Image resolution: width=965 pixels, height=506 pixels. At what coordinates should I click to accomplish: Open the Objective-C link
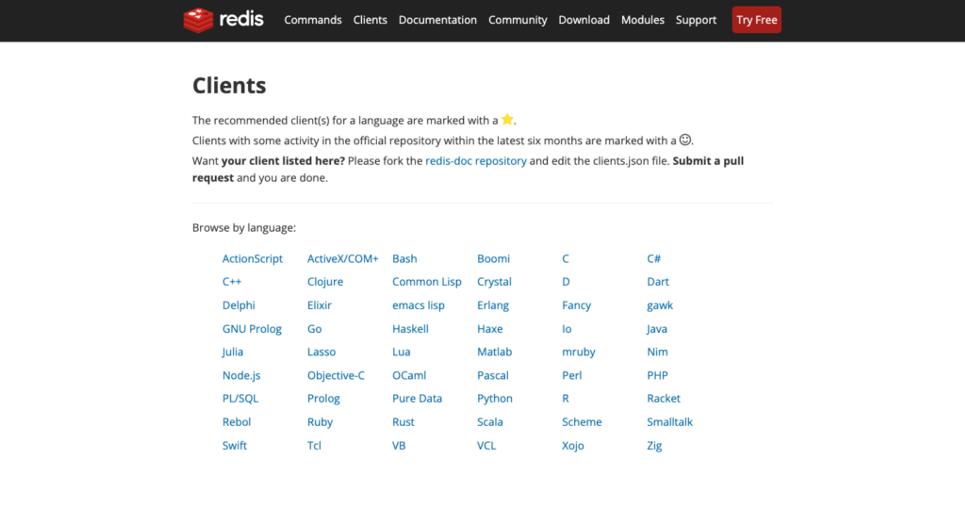[x=336, y=375]
